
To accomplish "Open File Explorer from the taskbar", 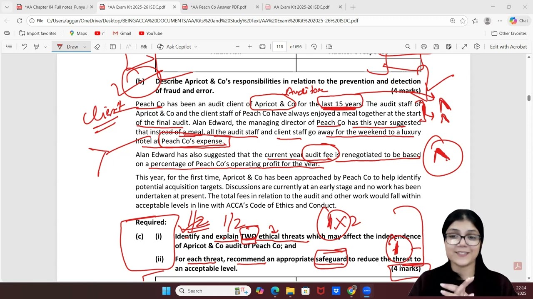I will (x=290, y=291).
